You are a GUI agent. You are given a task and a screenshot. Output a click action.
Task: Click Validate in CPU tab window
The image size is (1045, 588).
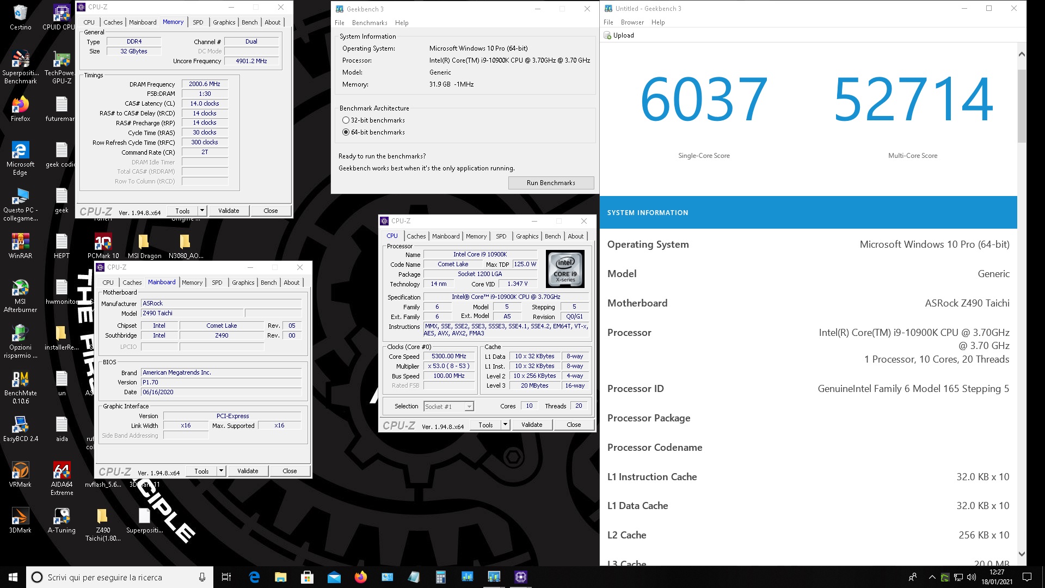(x=532, y=425)
